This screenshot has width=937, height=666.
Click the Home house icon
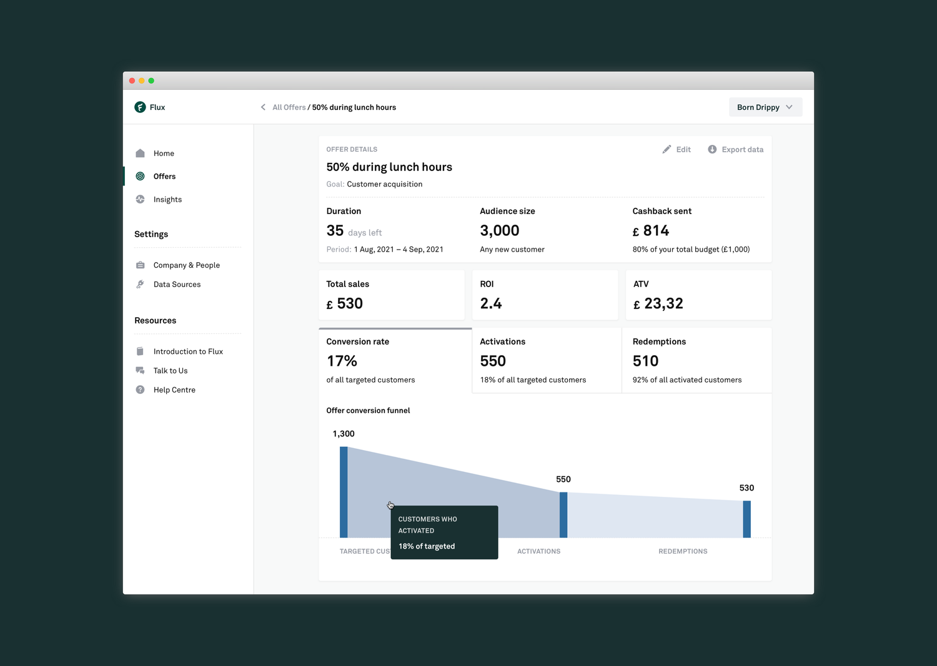pos(140,154)
